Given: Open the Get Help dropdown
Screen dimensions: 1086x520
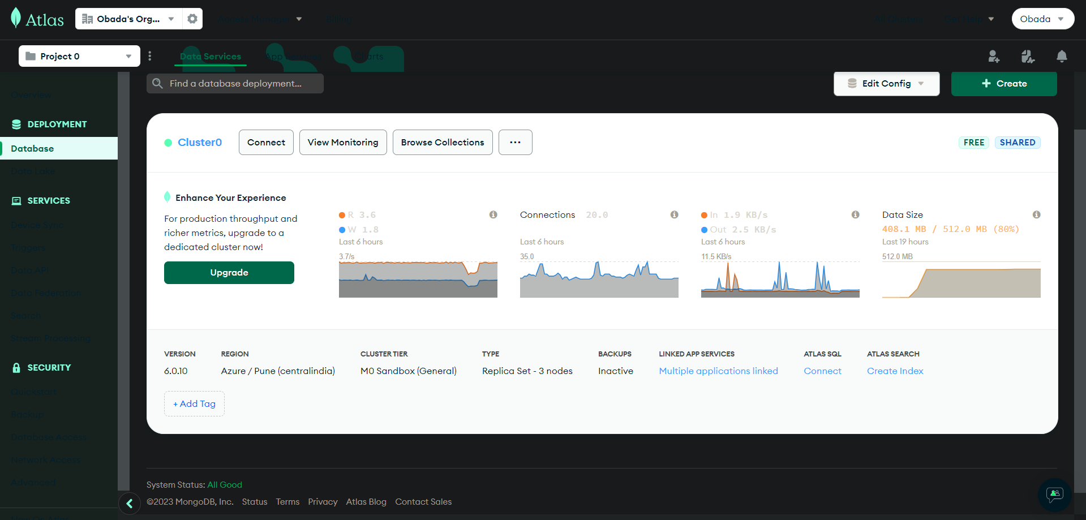Looking at the screenshot, I should (x=969, y=19).
